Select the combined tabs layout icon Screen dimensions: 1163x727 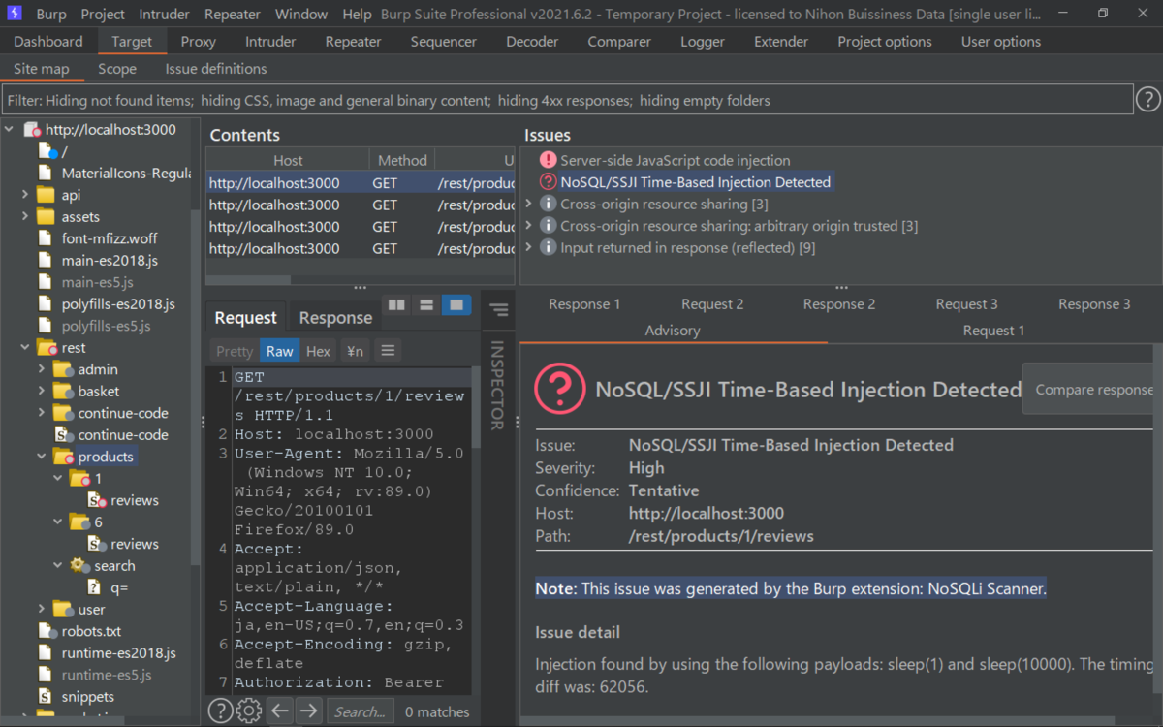pyautogui.click(x=455, y=304)
